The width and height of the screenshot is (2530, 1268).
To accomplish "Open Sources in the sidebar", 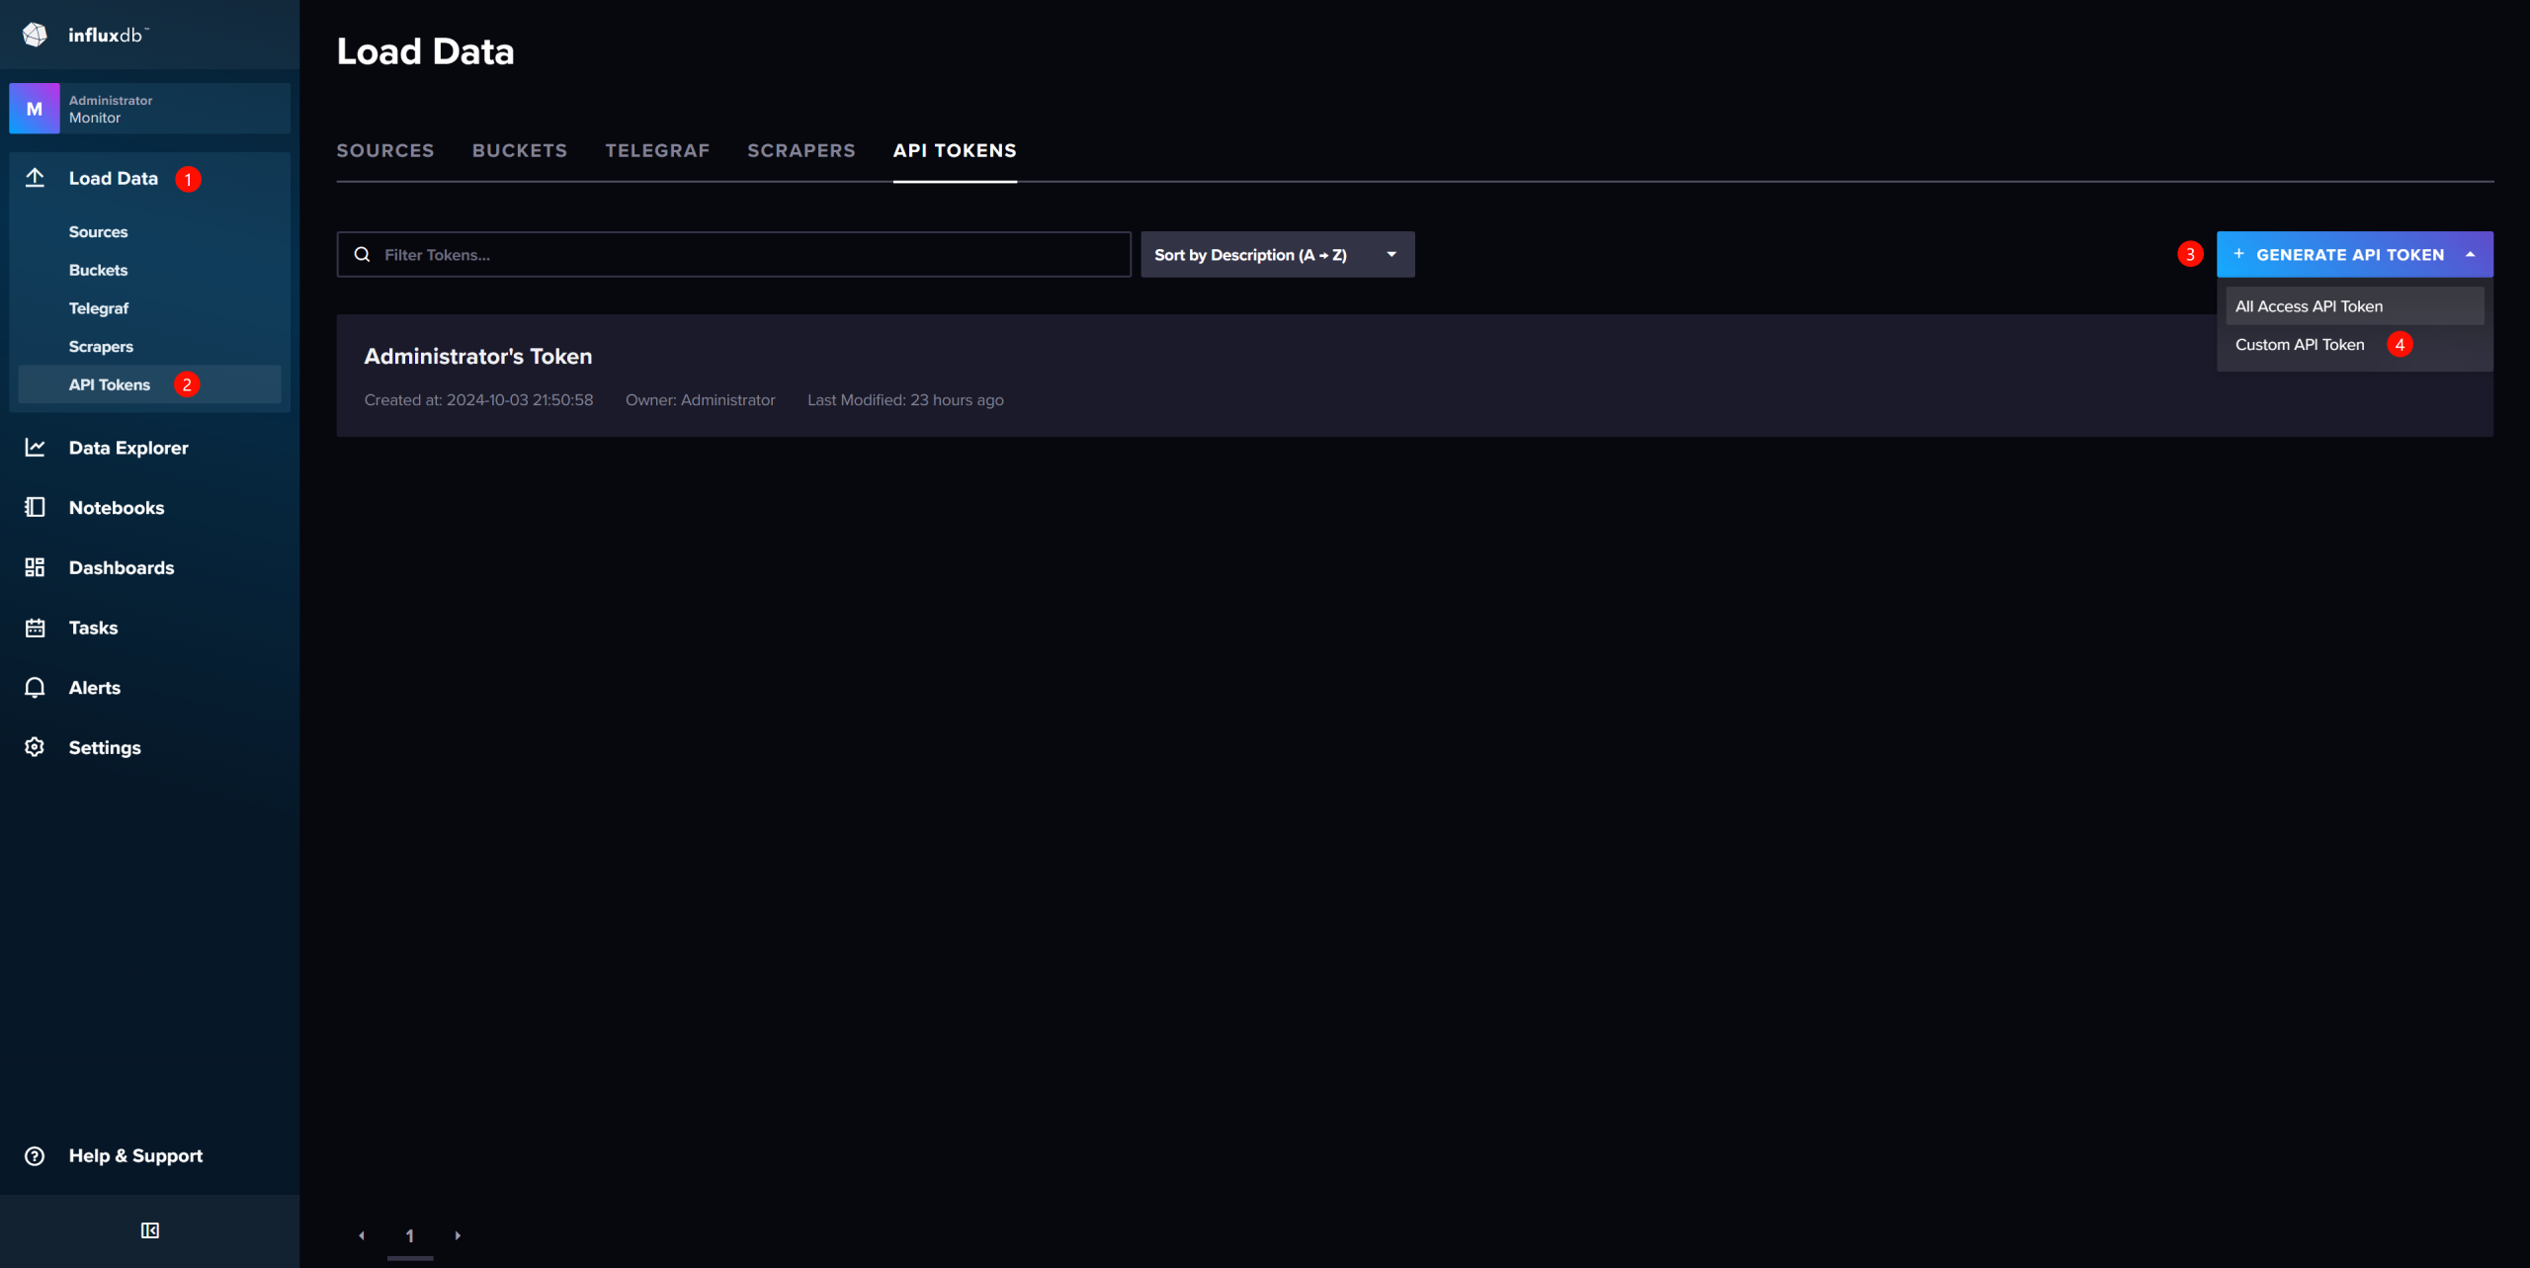I will point(99,231).
